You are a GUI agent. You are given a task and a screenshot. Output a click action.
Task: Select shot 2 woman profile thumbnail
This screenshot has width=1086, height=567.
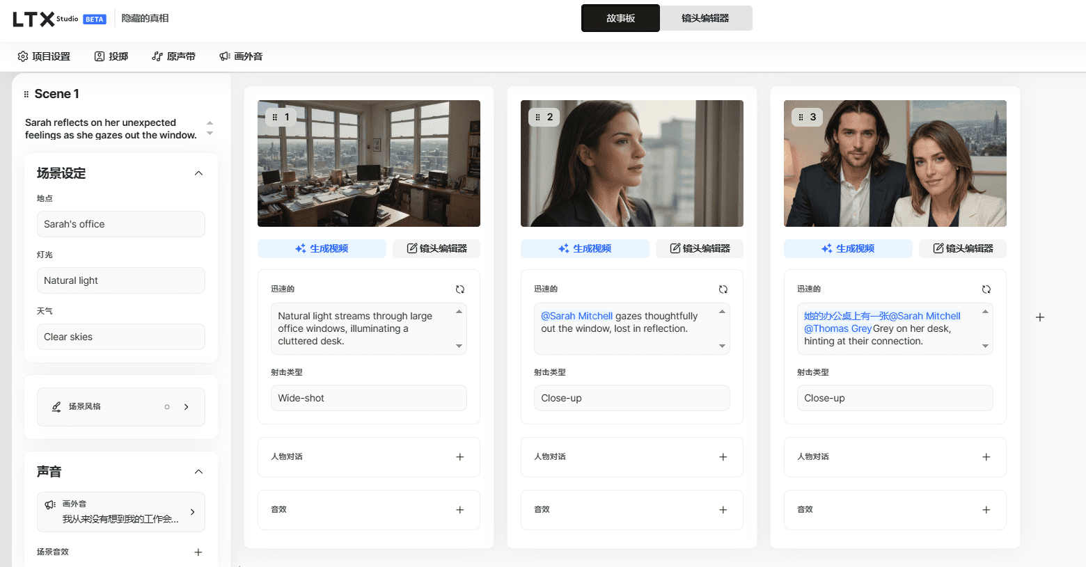(632, 163)
